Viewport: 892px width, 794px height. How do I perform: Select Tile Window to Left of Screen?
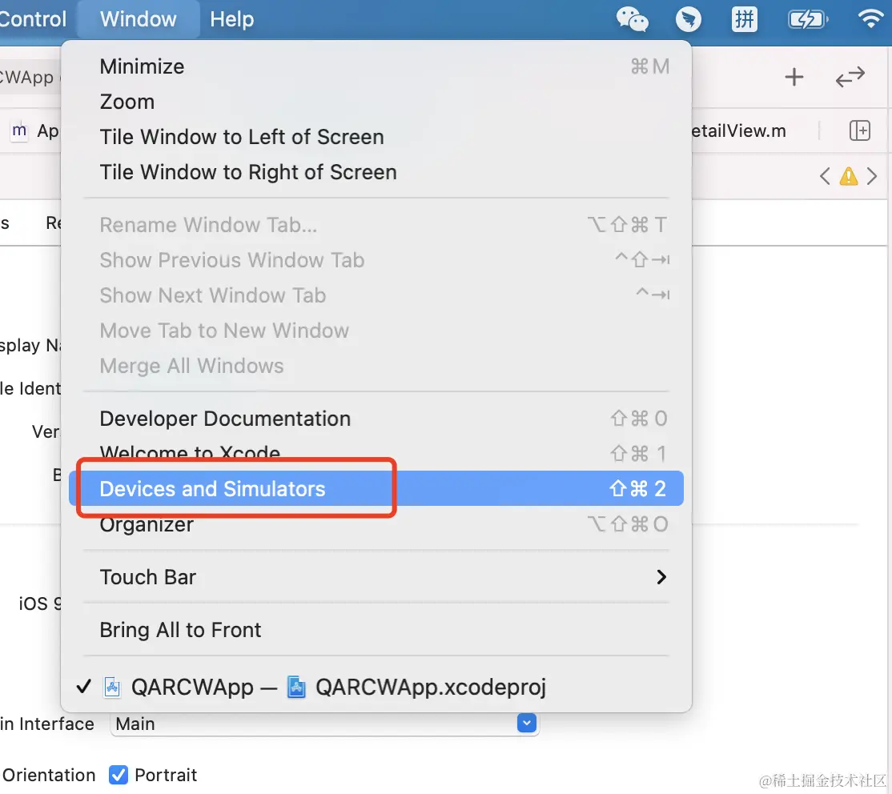point(376,137)
